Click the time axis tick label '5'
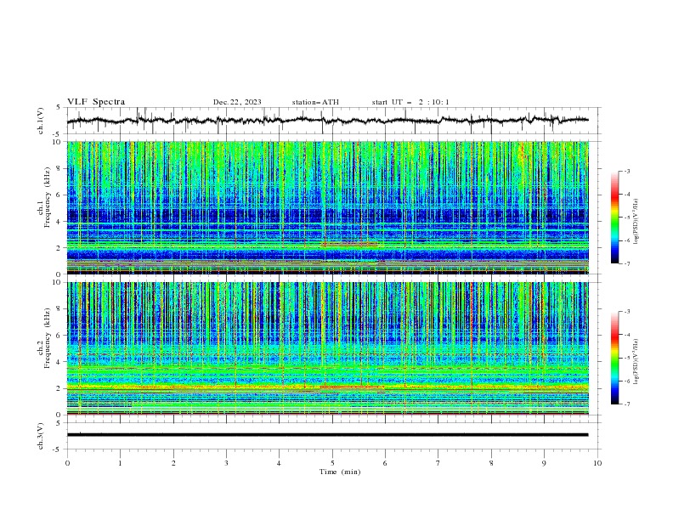The height and width of the screenshot is (520, 673). [x=332, y=463]
